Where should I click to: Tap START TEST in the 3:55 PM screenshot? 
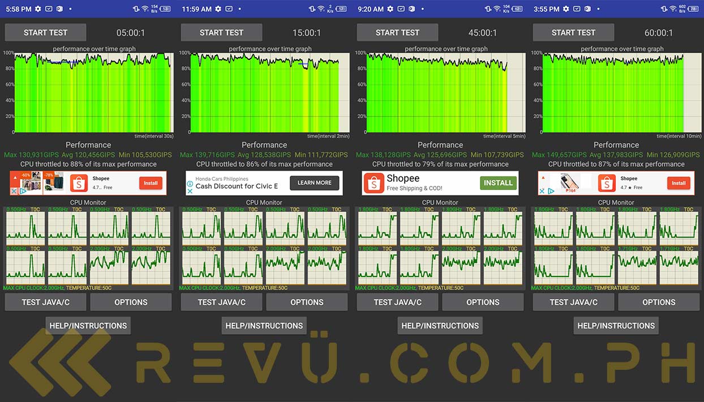[x=573, y=32]
